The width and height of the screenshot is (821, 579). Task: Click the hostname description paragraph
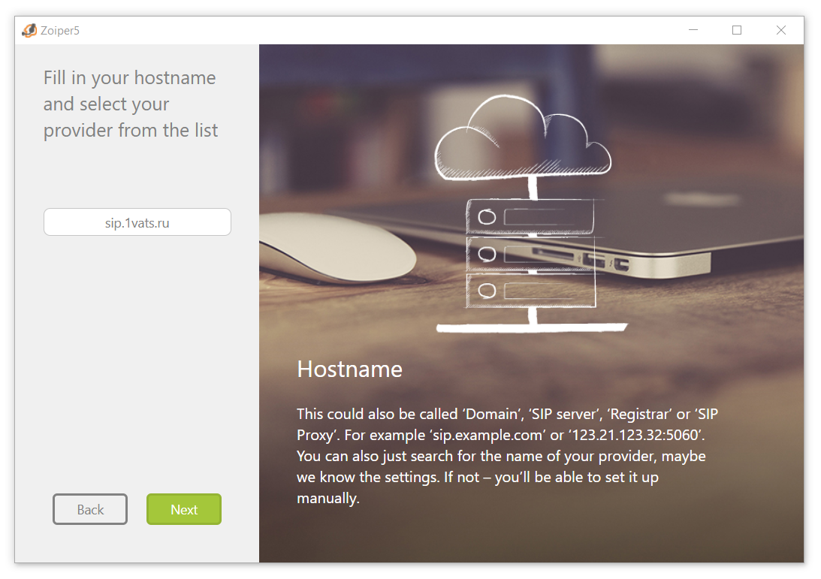pyautogui.click(x=501, y=456)
